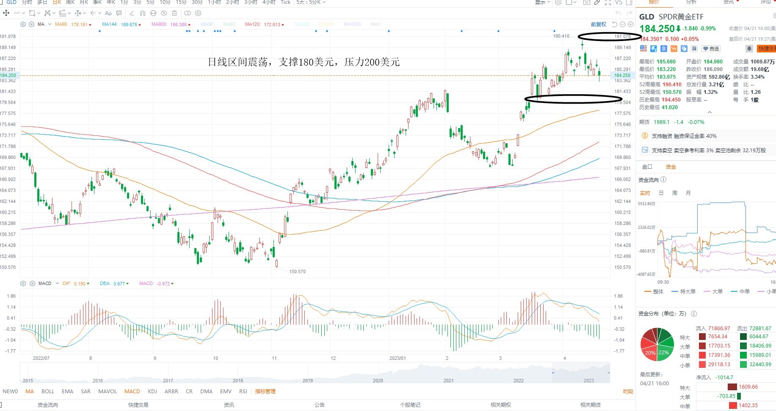Image resolution: width=776 pixels, height=411 pixels.
Task: Select the text annotation Aa tool
Action: 108,13
